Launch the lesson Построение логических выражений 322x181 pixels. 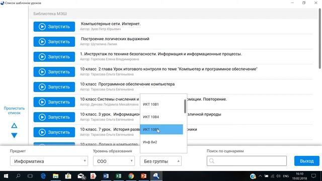coord(54,42)
